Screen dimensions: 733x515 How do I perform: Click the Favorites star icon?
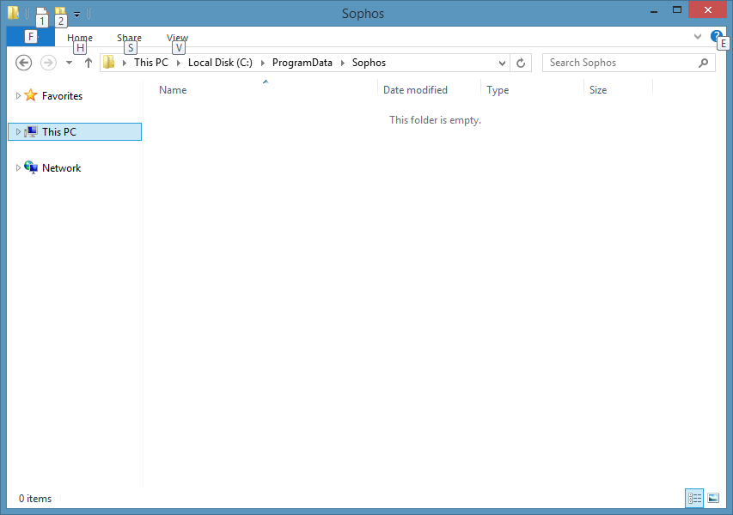tap(31, 95)
